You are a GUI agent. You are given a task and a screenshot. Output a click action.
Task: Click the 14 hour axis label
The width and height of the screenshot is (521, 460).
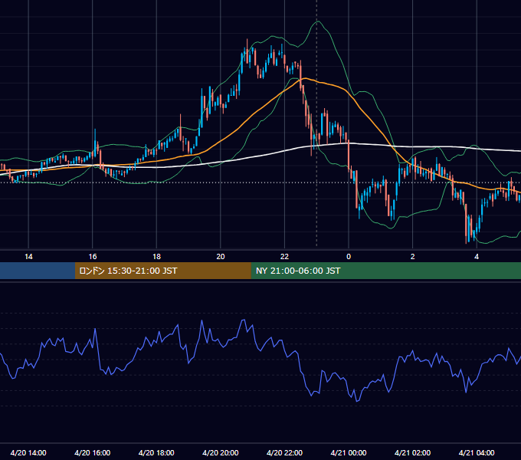click(28, 257)
